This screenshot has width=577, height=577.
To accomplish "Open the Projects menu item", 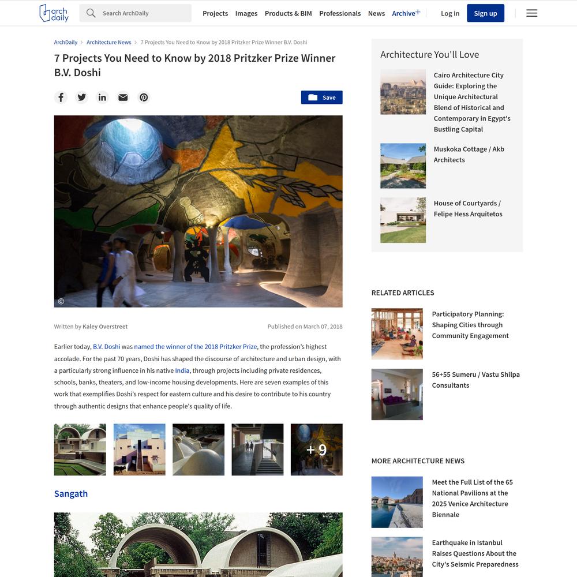I will click(x=215, y=13).
